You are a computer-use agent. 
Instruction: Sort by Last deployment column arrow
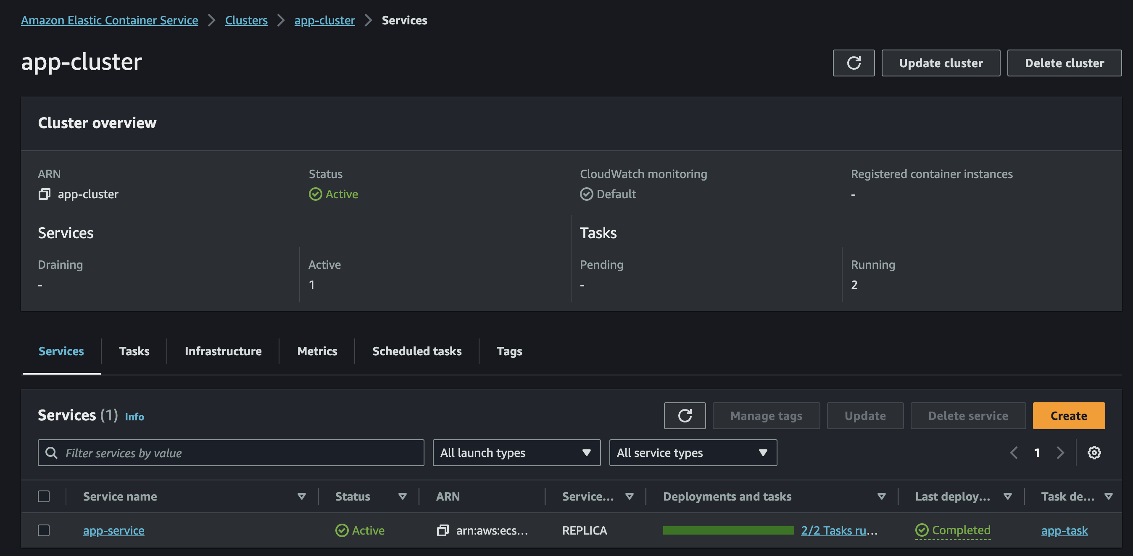click(1007, 496)
